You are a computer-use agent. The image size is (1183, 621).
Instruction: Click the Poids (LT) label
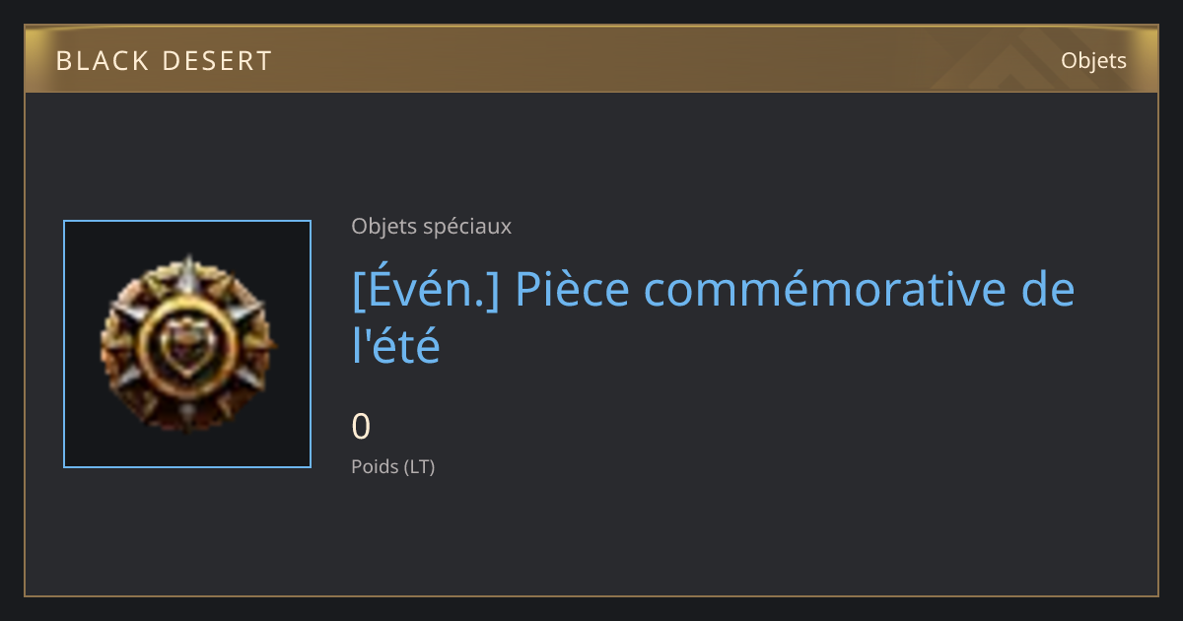(392, 467)
